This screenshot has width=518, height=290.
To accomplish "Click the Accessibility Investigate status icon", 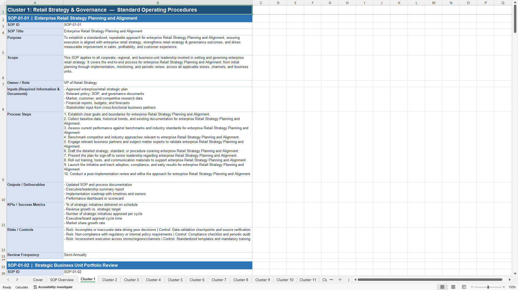I will coord(35,287).
